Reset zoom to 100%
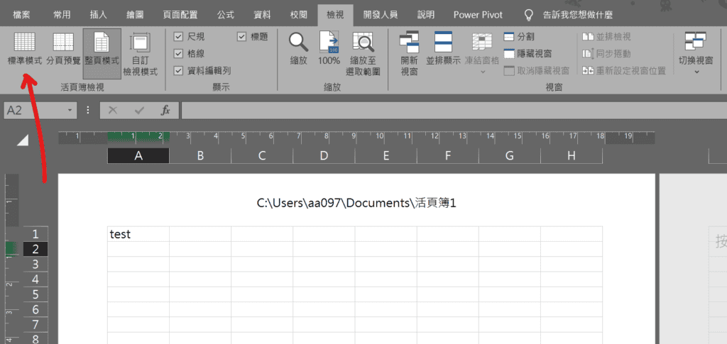Viewport: 727px width, 344px height. (329, 48)
